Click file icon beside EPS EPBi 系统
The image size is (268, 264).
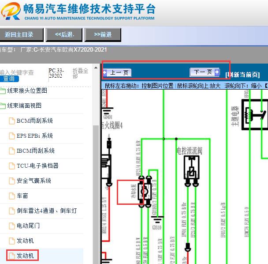coord(12,136)
